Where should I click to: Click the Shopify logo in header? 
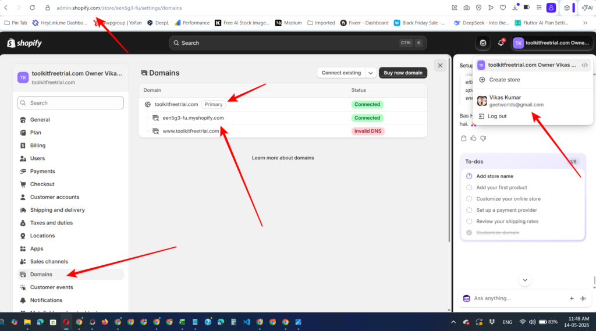coord(24,43)
